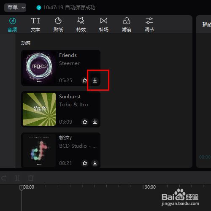Click the redo arrow in timeline toolbar
211x211 pixels.
[x=4, y=178]
